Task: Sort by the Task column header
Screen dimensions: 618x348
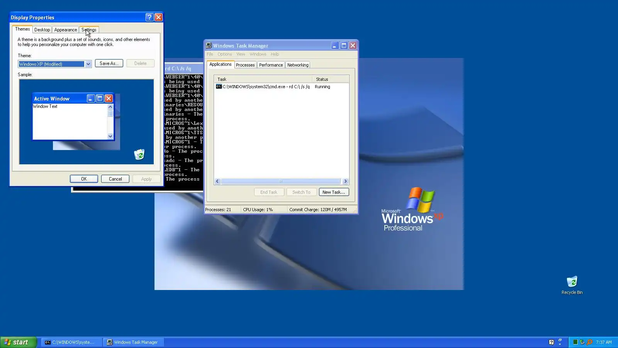Action: tap(263, 79)
